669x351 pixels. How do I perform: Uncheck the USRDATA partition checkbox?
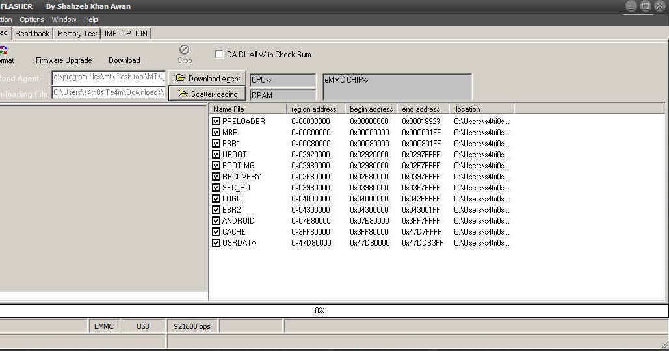click(x=216, y=243)
